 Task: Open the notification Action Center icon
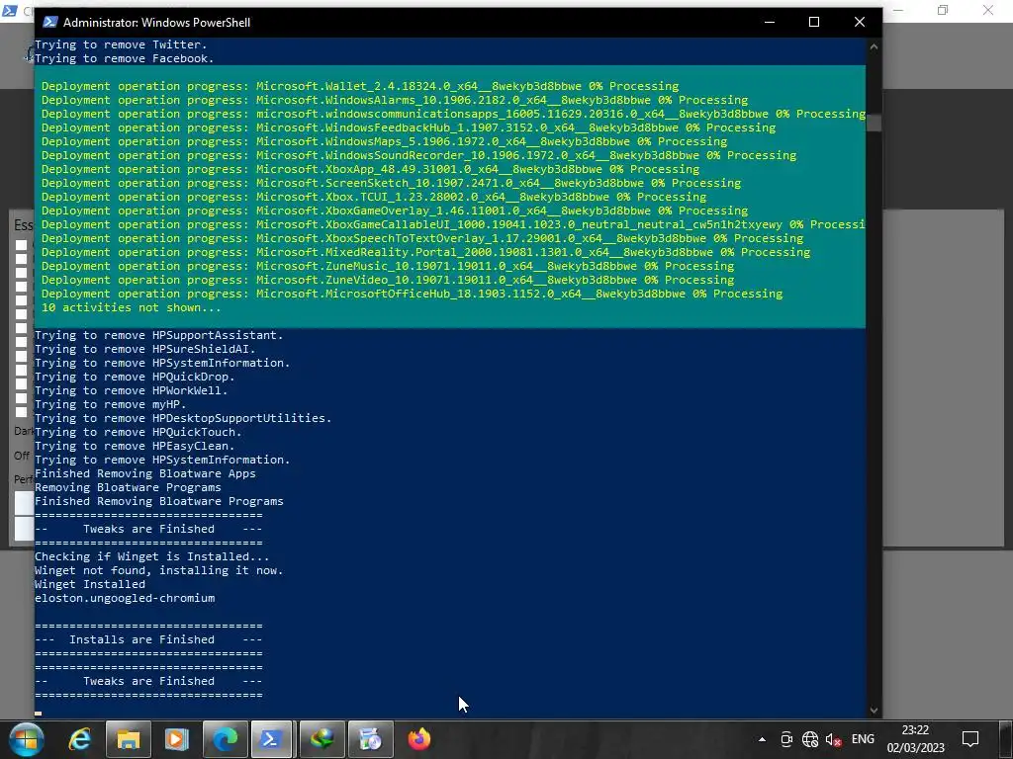970,739
